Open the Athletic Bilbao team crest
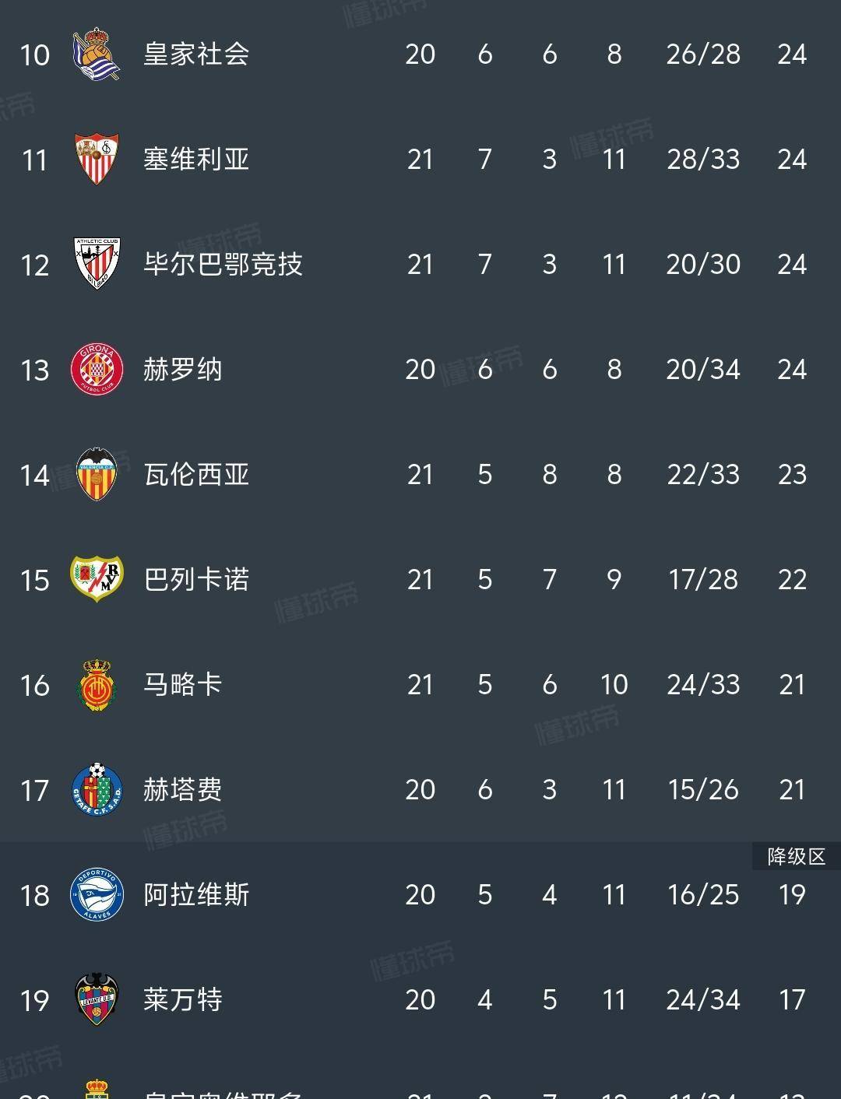The width and height of the screenshot is (841, 1099). 95,264
